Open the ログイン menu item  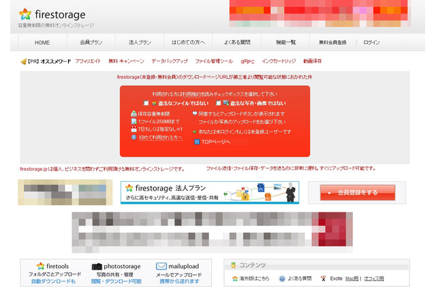tap(371, 42)
